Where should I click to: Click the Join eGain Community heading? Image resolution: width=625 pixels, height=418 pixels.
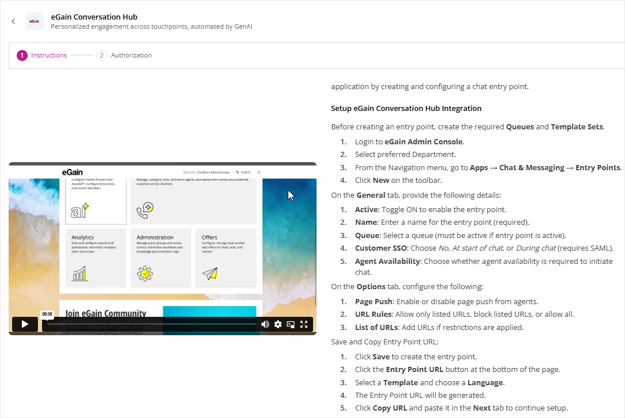coord(105,313)
